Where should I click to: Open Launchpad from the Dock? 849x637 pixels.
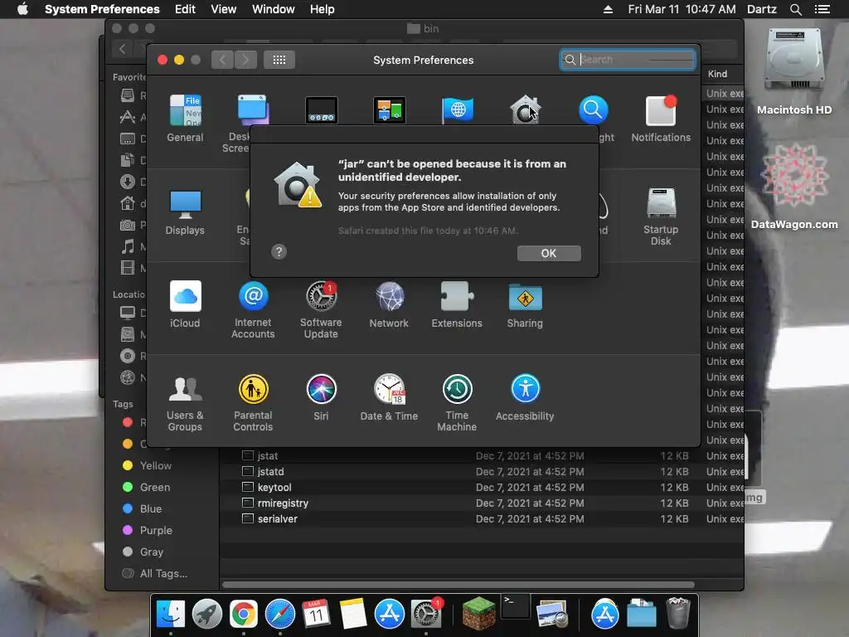pos(206,614)
